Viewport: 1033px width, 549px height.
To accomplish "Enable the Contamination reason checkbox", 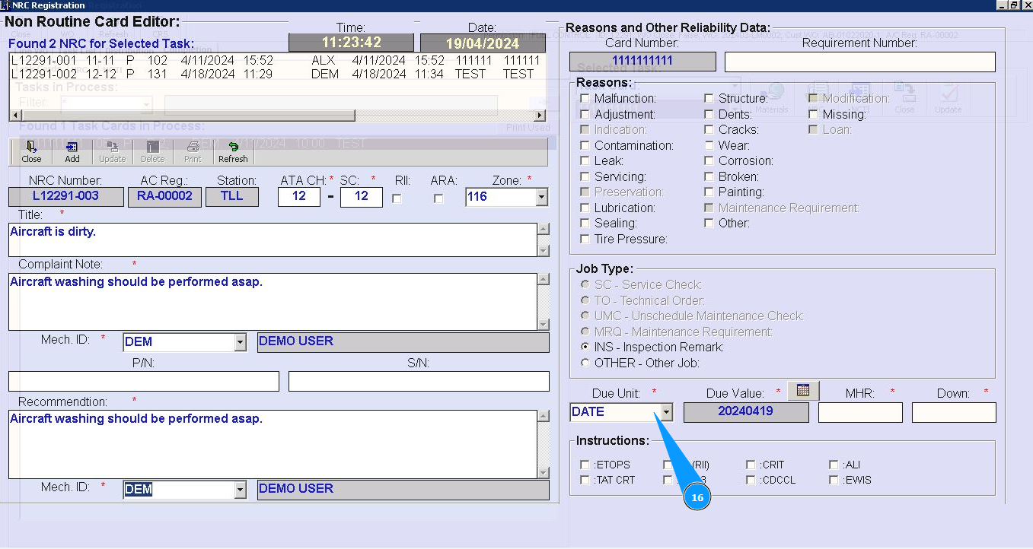I will click(585, 145).
